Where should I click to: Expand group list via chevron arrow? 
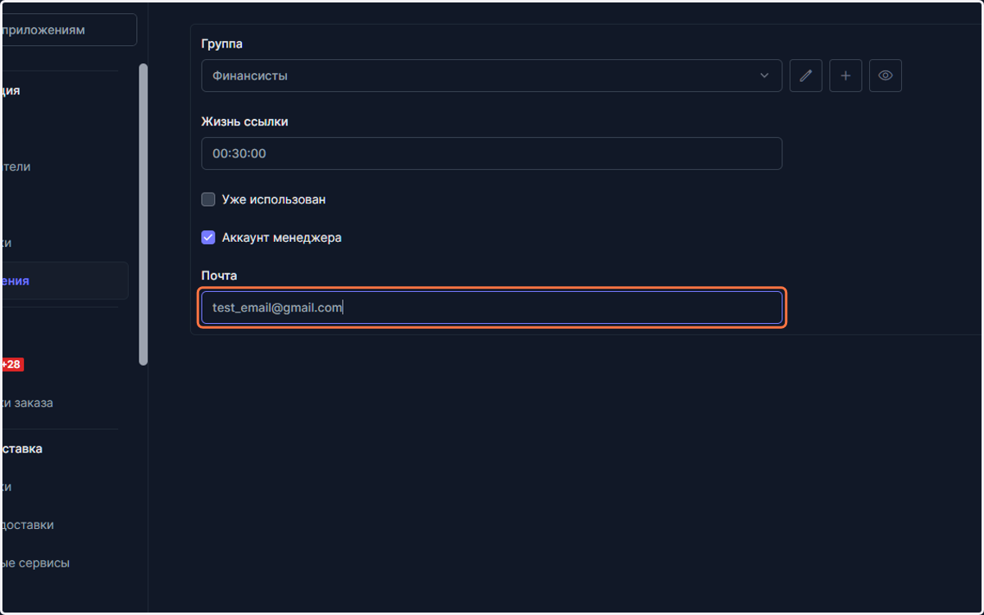pyautogui.click(x=764, y=75)
